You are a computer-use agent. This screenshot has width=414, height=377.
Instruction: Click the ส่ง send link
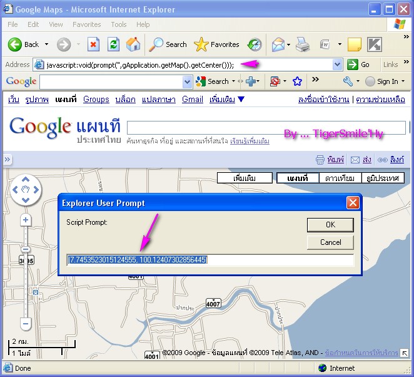pos(366,160)
